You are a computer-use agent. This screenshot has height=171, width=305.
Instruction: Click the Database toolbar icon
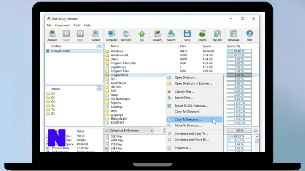click(234, 36)
